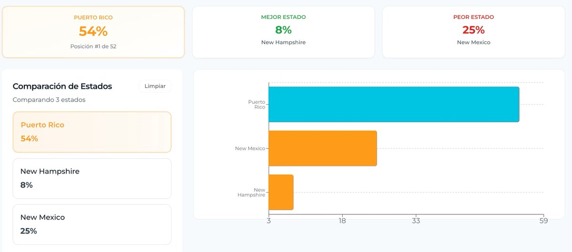572x252 pixels.
Task: Click the red 25% value
Action: point(473,30)
